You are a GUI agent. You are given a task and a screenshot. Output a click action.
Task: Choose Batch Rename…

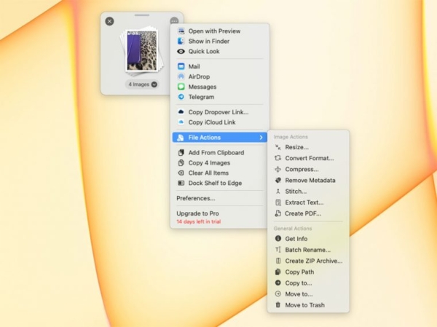[x=308, y=250]
